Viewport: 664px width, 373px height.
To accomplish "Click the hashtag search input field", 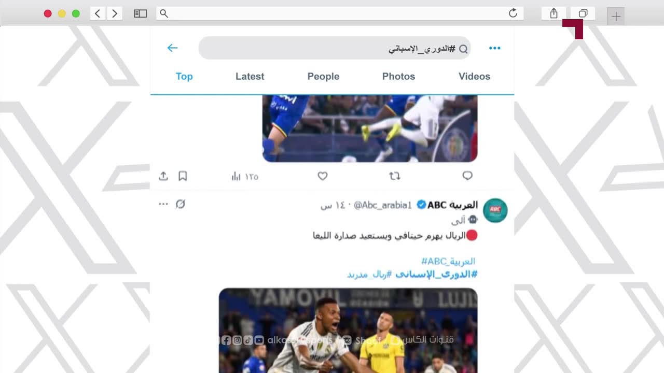I will 335,48.
